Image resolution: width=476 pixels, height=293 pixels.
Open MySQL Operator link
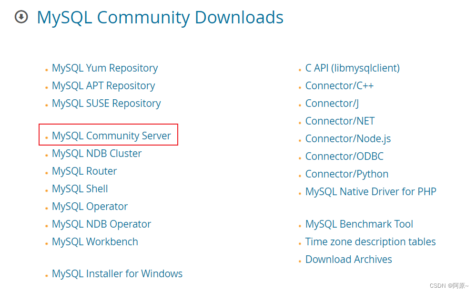[89, 206]
